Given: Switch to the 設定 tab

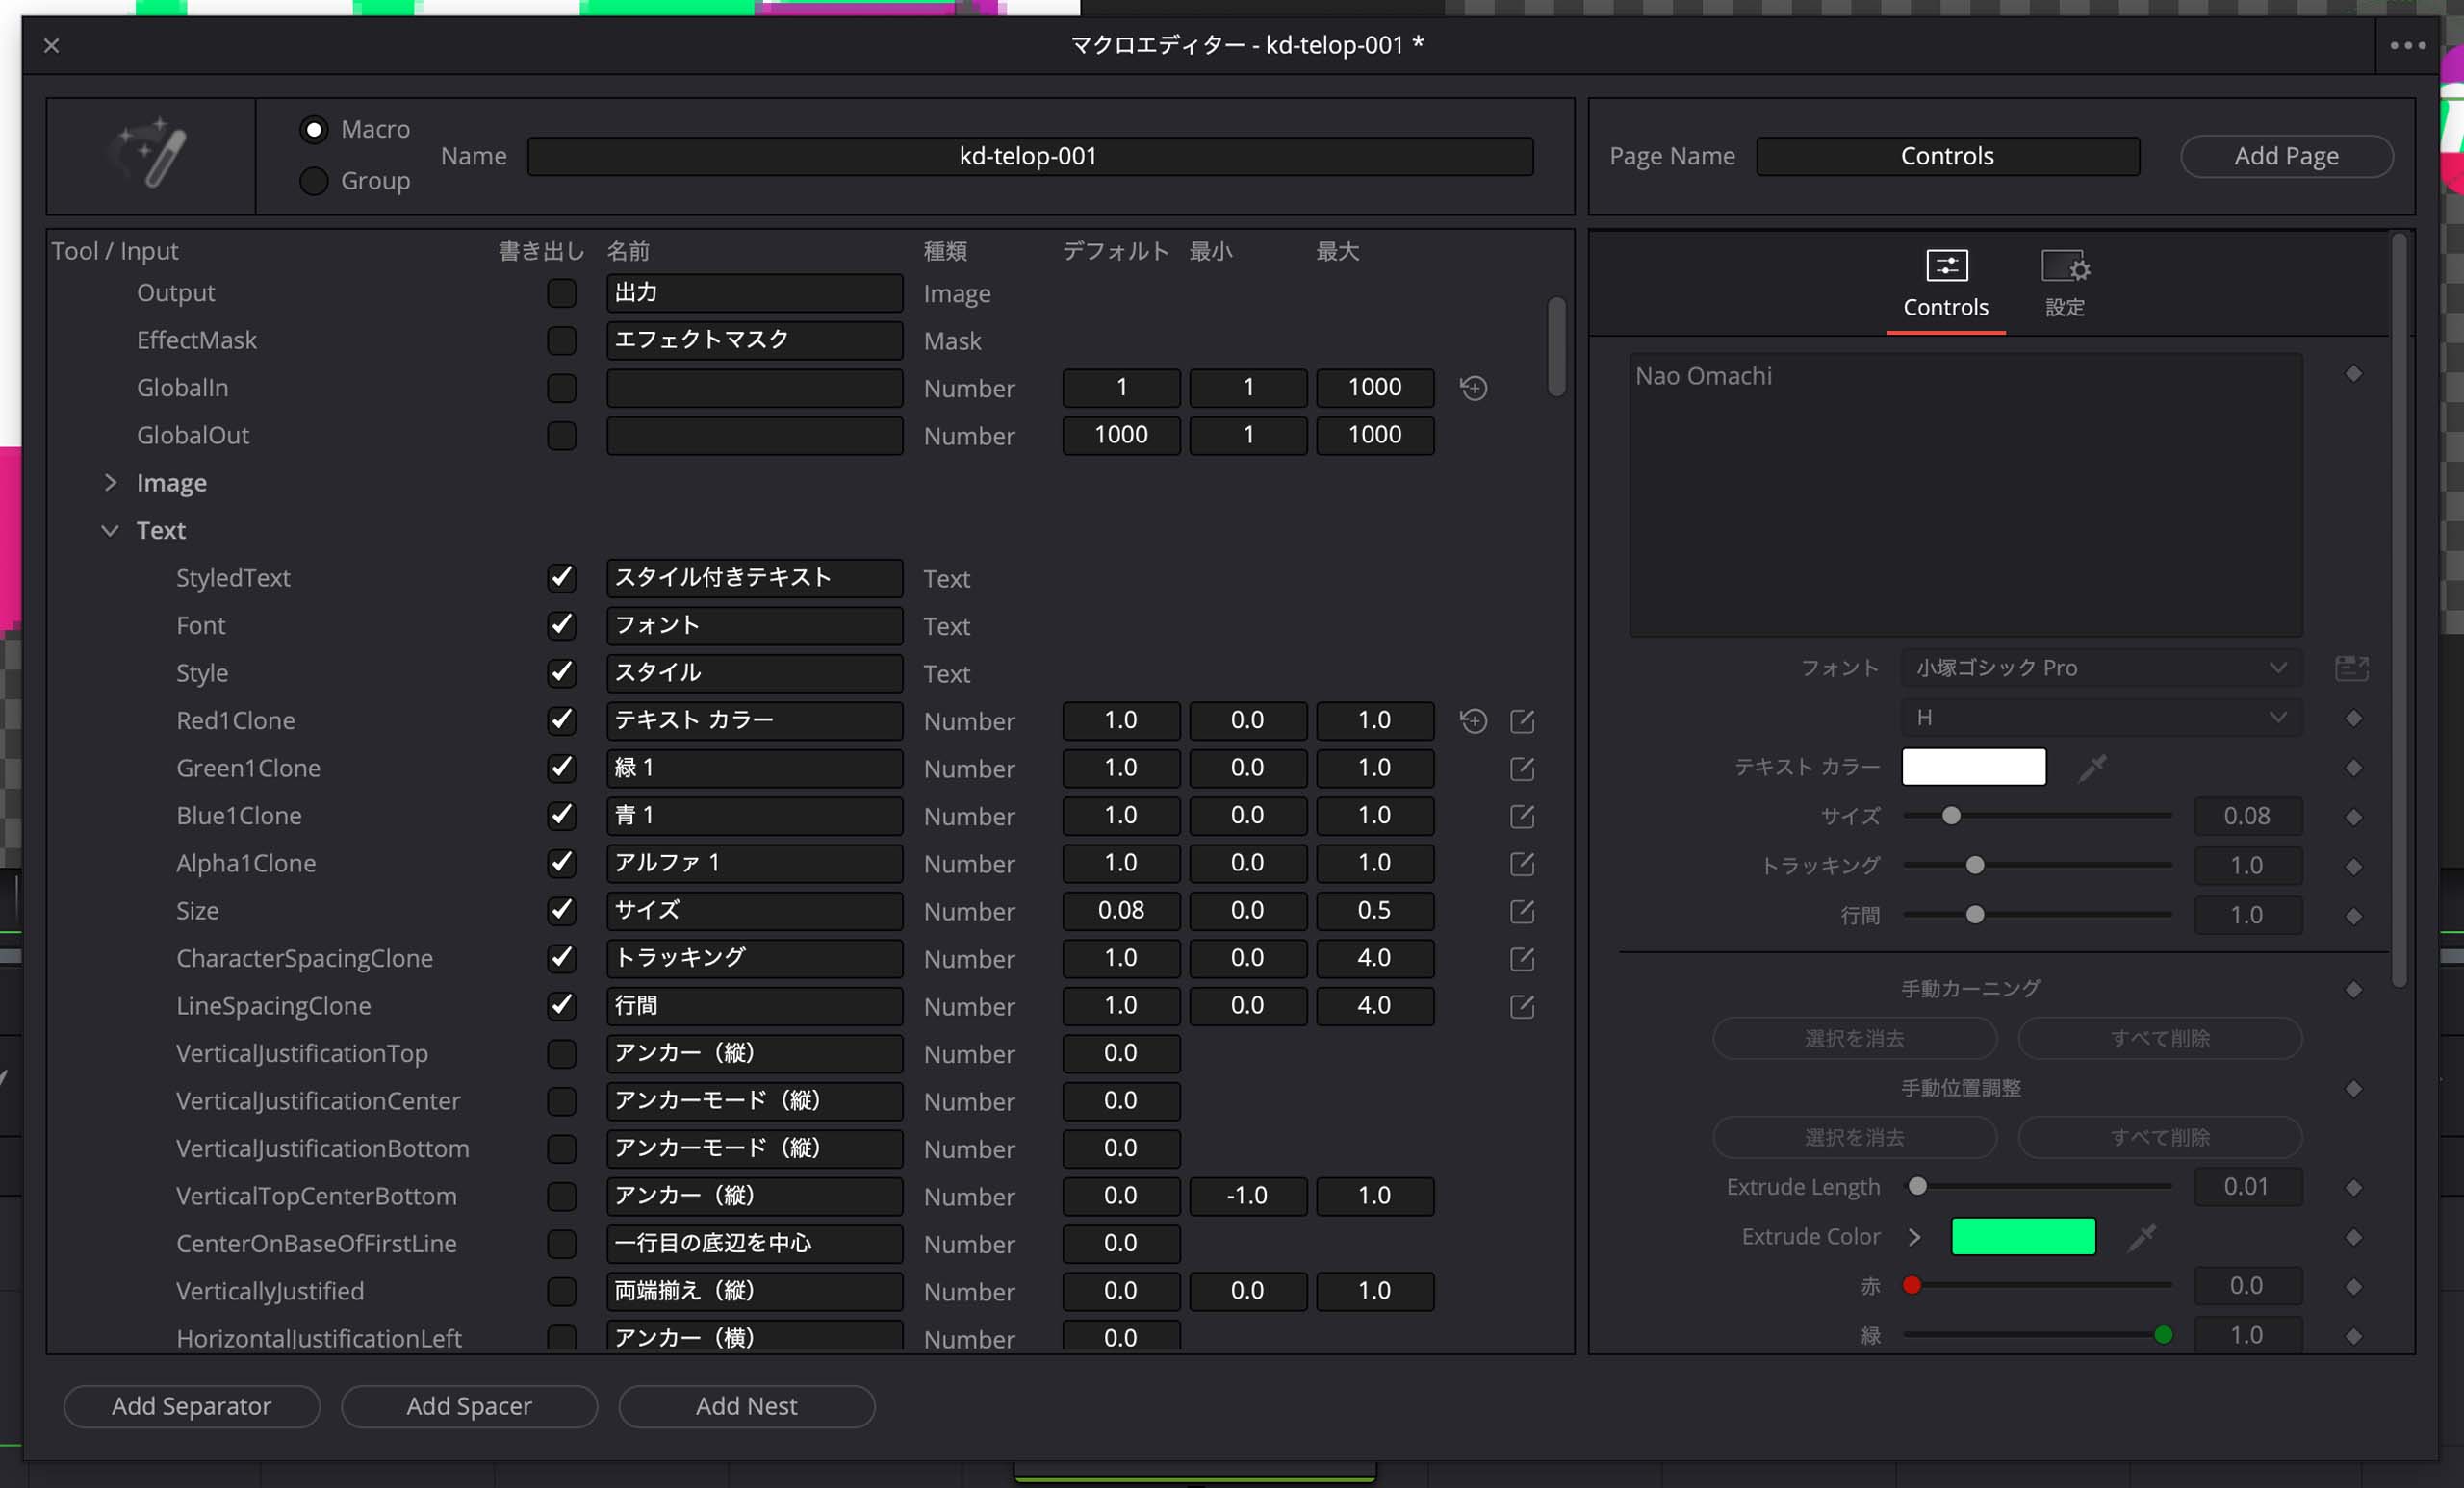Looking at the screenshot, I should (2065, 284).
